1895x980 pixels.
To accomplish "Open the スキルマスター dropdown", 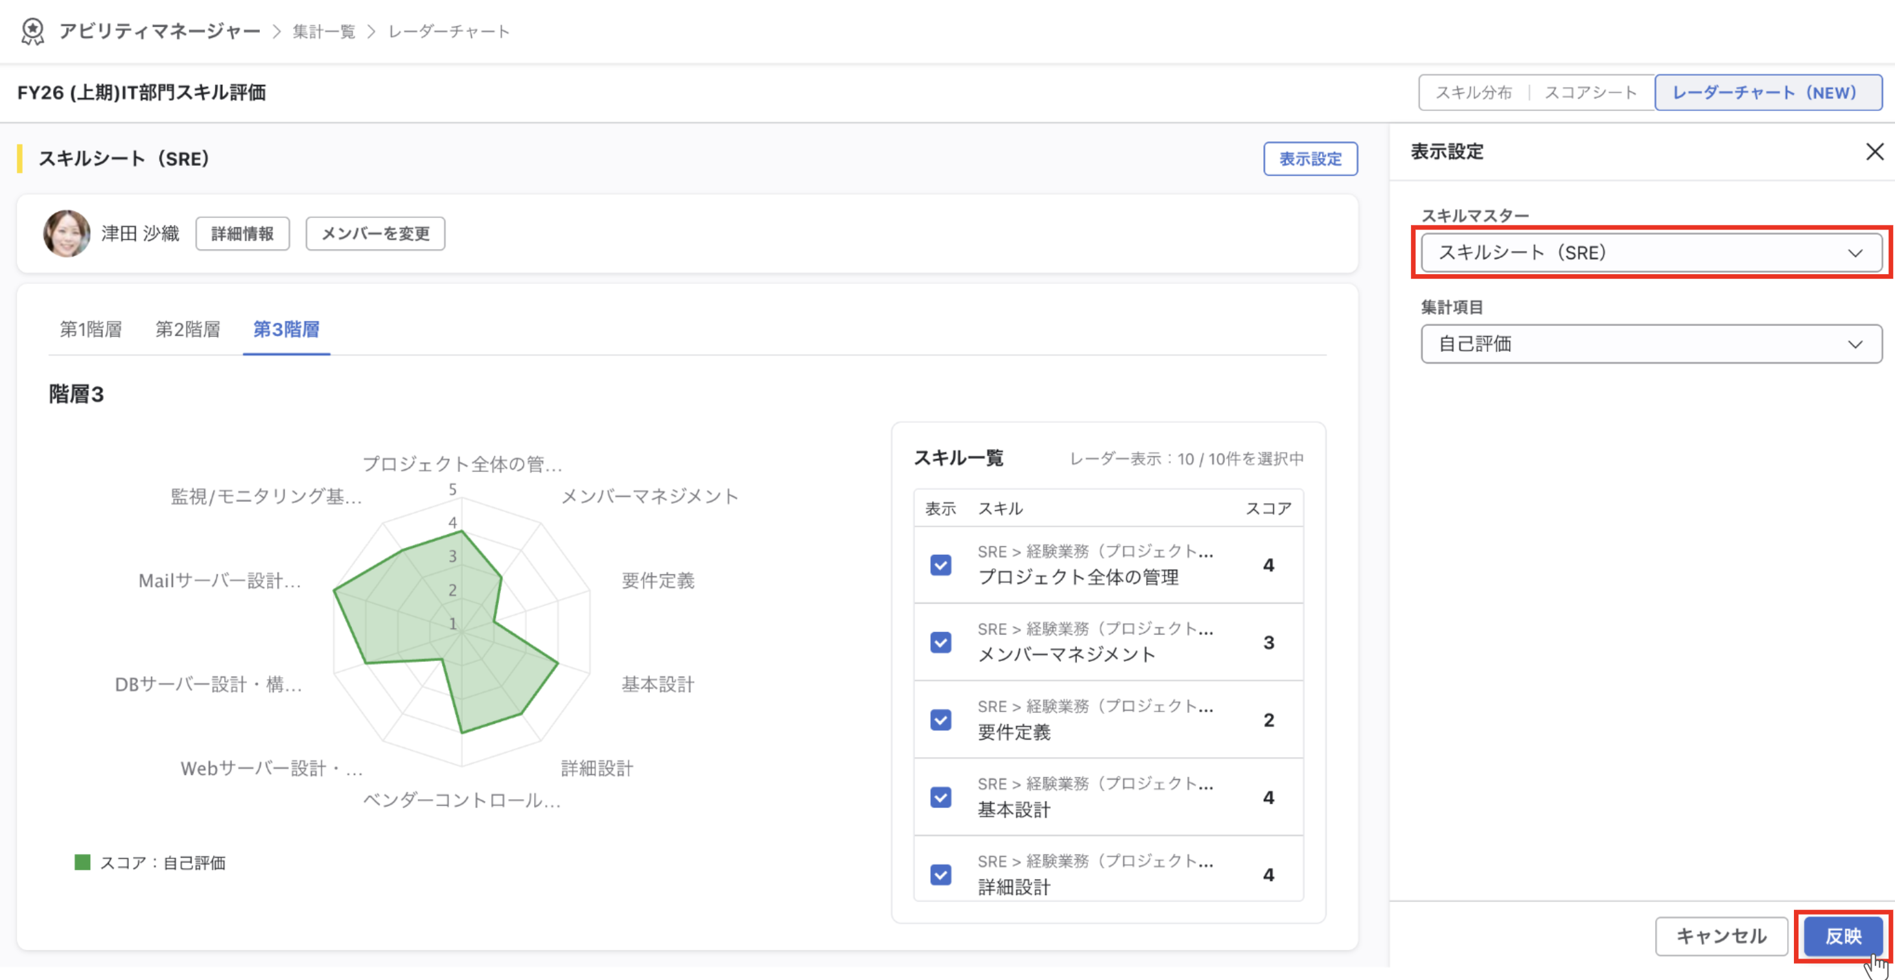I will [1651, 253].
